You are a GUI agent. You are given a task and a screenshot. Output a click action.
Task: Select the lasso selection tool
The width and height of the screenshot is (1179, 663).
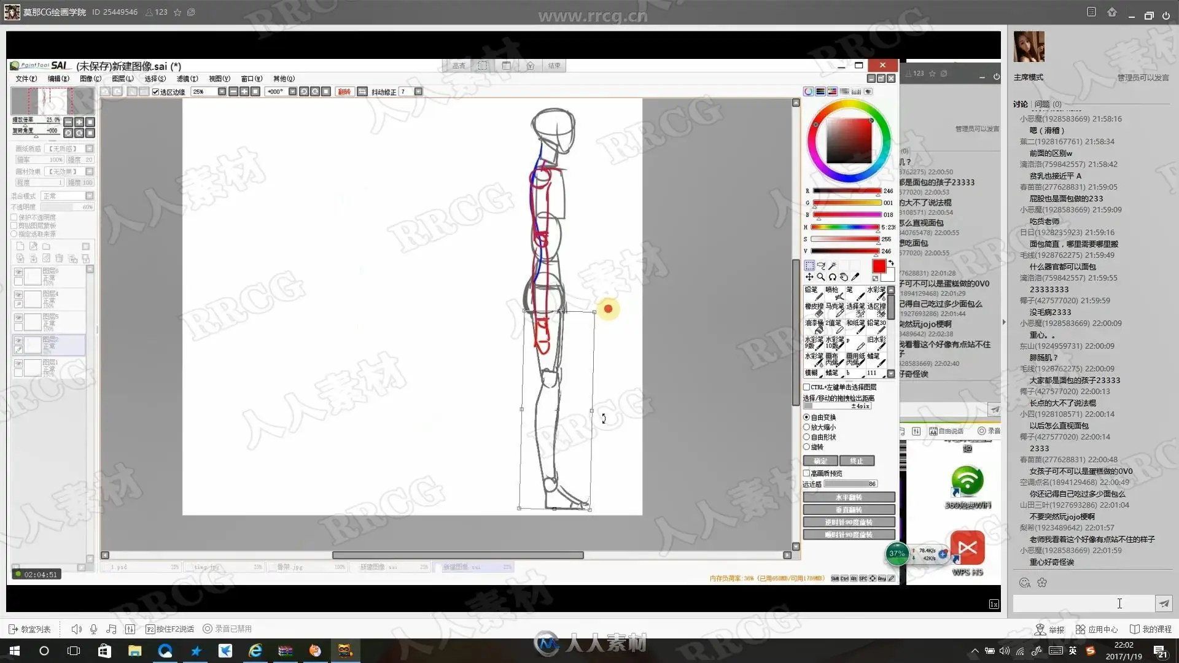821,266
